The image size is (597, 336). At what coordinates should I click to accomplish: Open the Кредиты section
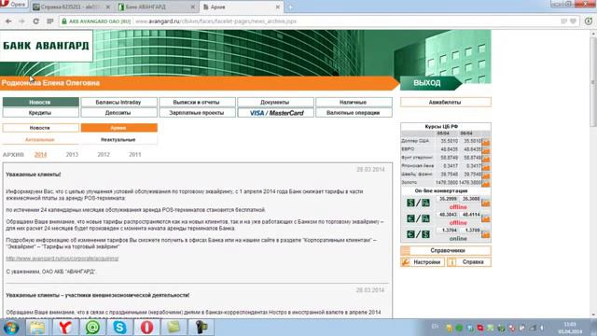pyautogui.click(x=41, y=113)
